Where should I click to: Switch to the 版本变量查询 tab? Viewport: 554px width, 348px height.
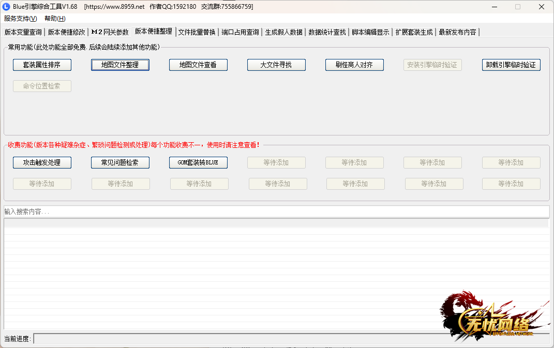(23, 32)
